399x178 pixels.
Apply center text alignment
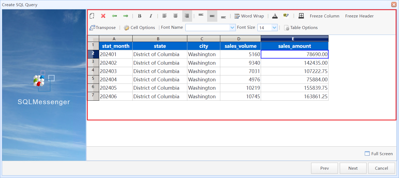coord(176,16)
